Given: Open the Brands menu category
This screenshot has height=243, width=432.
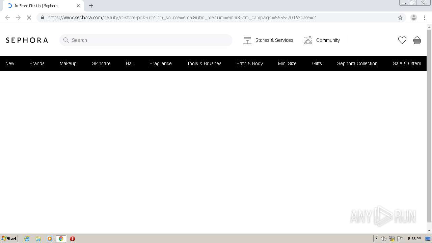Looking at the screenshot, I should coord(37,63).
